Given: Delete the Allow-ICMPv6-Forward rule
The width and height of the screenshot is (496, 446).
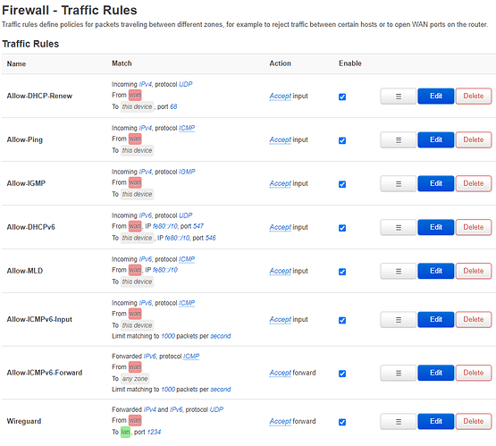Looking at the screenshot, I should click(474, 373).
